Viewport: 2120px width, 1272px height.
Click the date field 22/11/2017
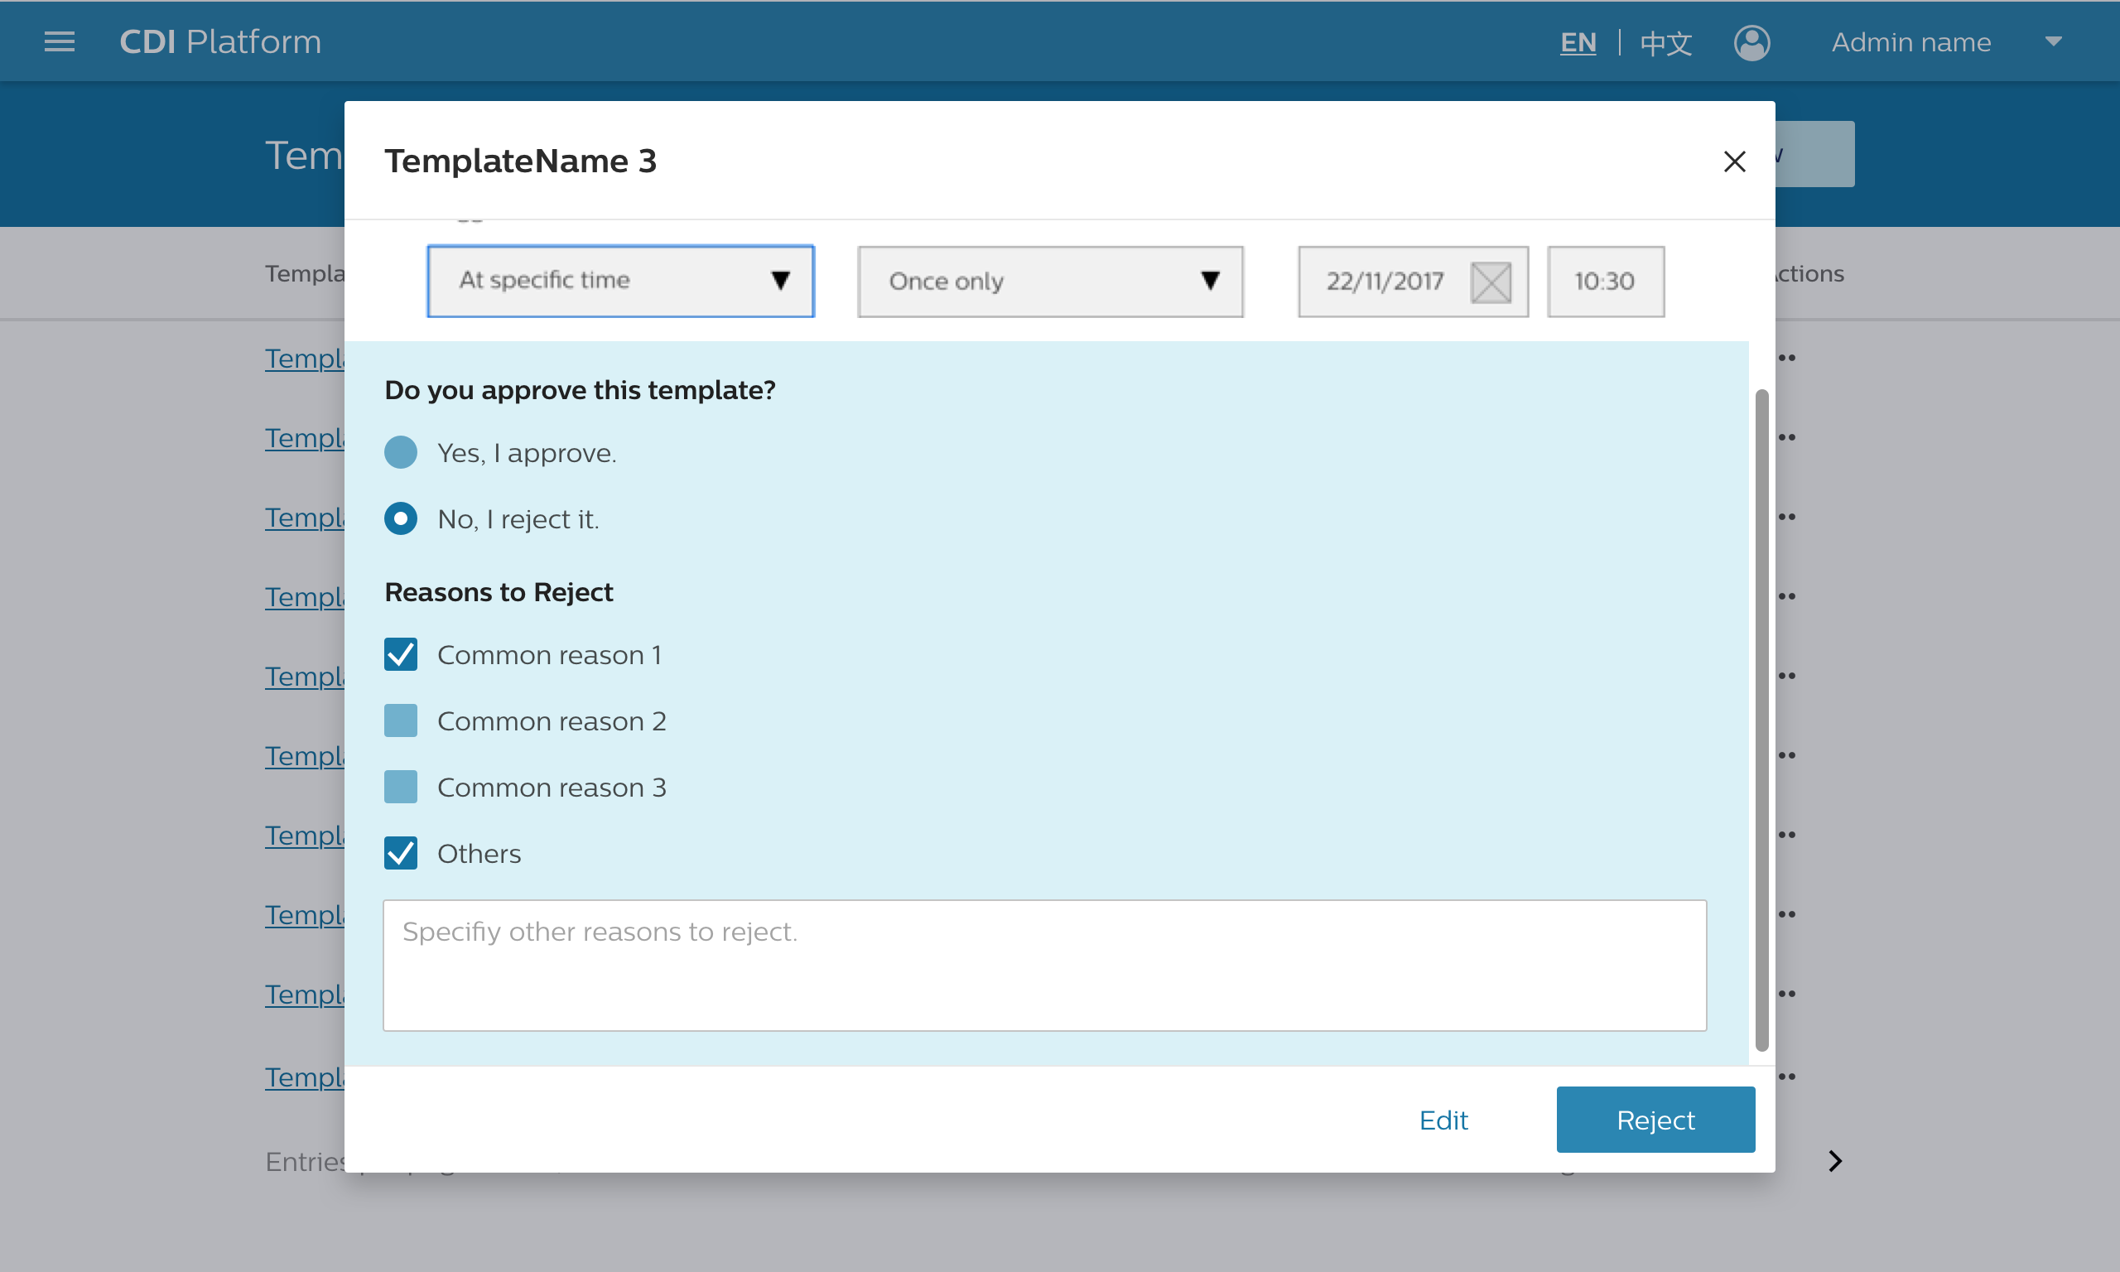point(1413,281)
